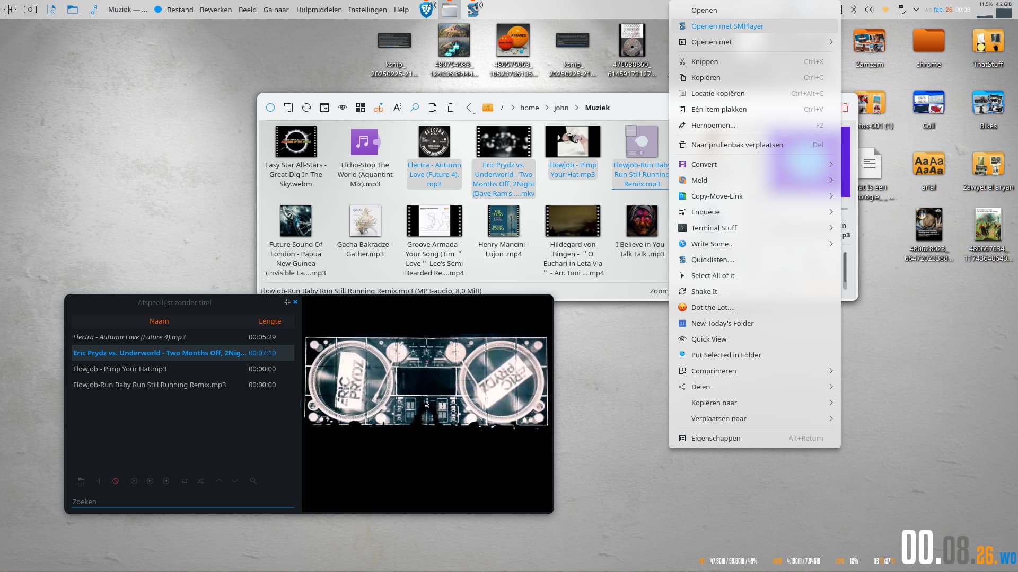Switch to icons view mode in Dolphin
This screenshot has height=572, width=1018.
point(361,108)
